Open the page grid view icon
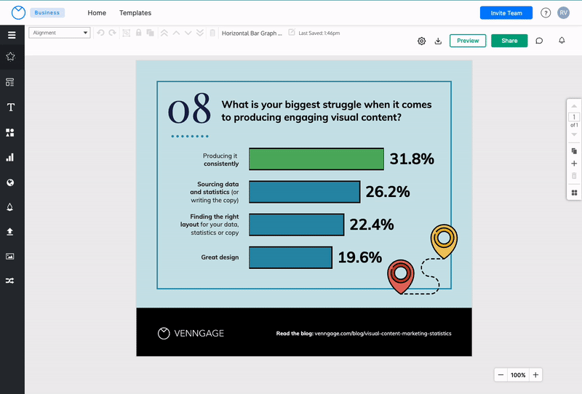Screen dimensions: 582x394 574,193
